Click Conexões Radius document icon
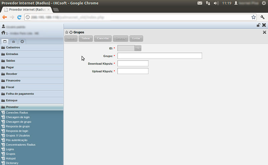The image size is (268, 165). (x=3, y=113)
